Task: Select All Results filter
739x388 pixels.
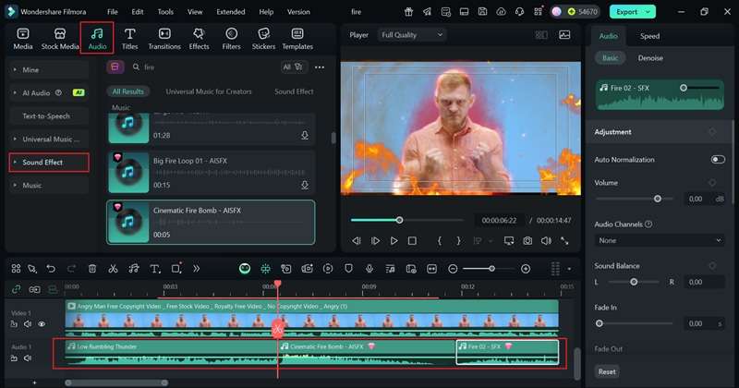Action: (128, 91)
